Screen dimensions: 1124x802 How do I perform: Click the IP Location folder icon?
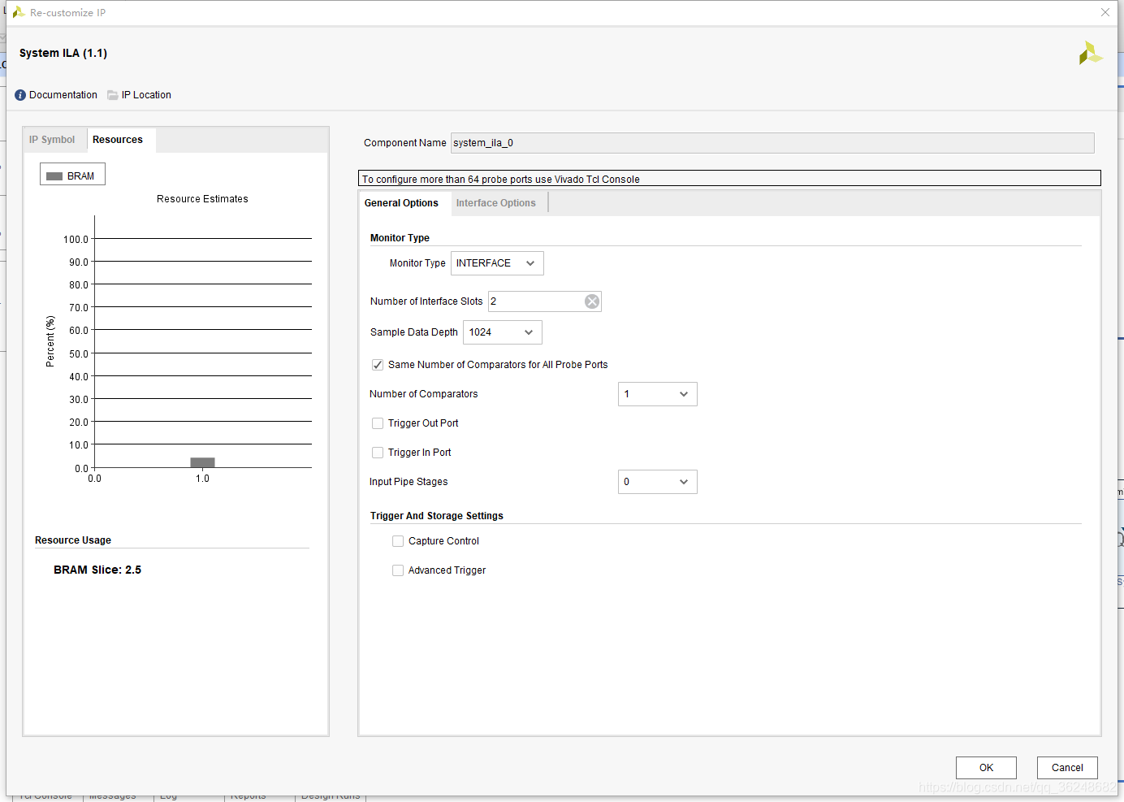click(113, 95)
